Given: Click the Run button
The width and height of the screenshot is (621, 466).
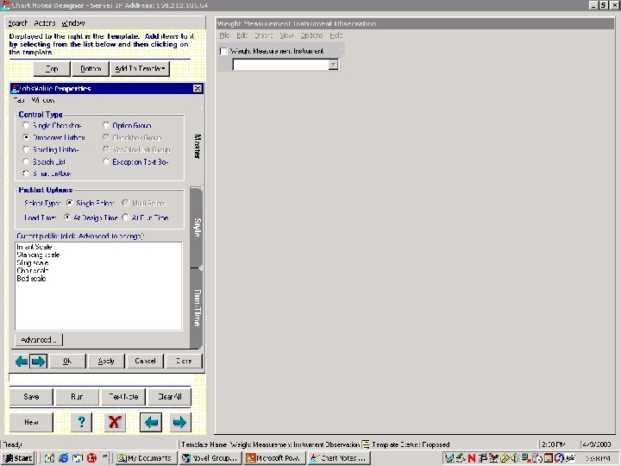Looking at the screenshot, I should click(77, 397).
